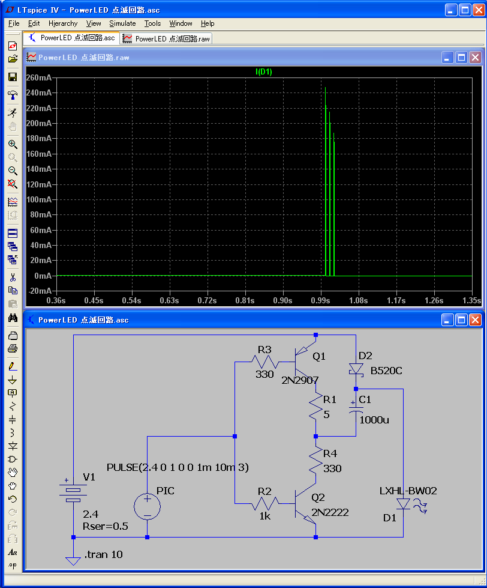Open the Edit menu
This screenshot has height=588, width=487.
[34, 23]
